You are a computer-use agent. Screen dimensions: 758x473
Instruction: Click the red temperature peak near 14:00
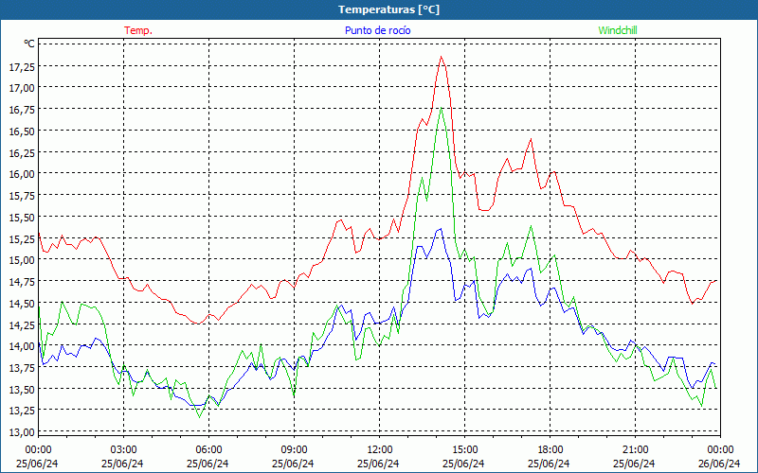click(x=441, y=57)
